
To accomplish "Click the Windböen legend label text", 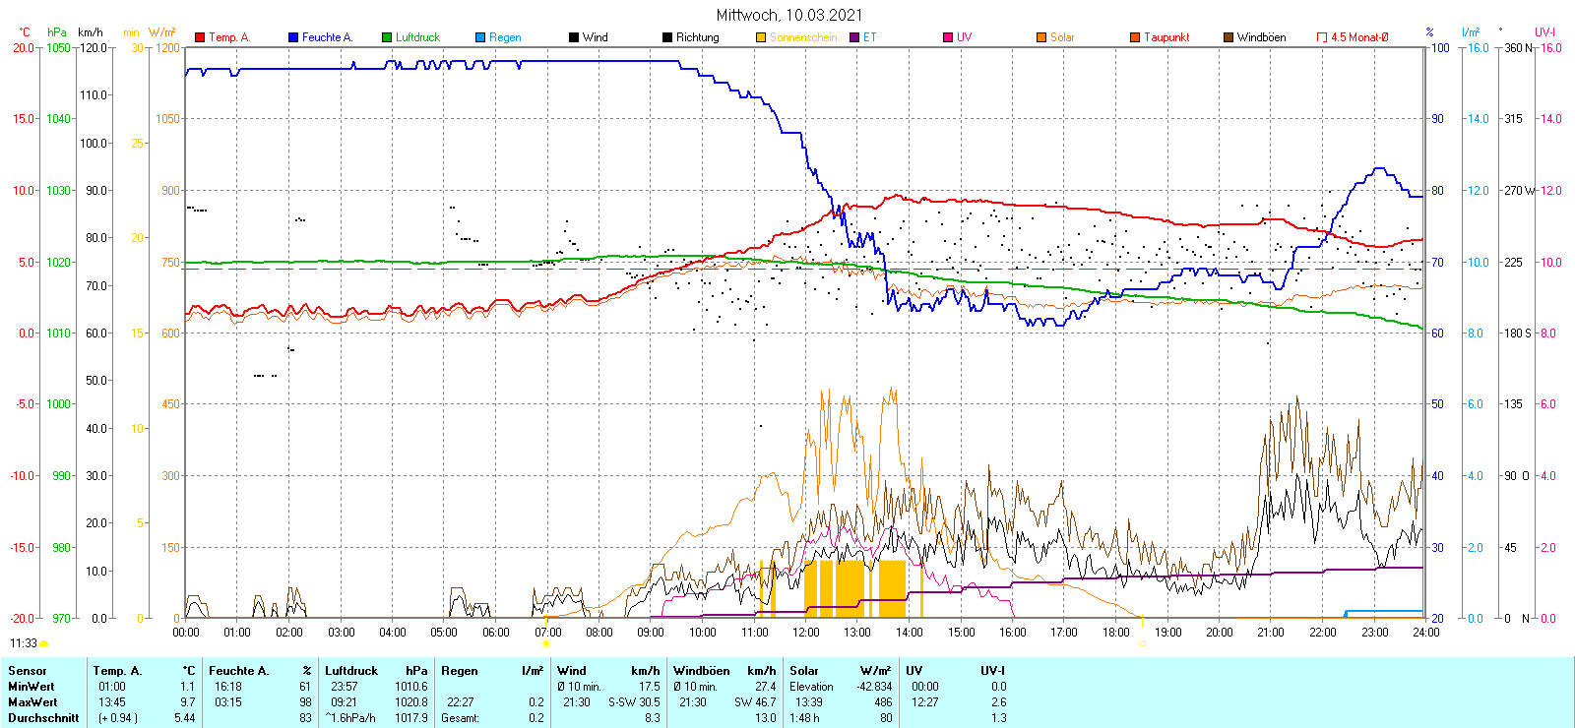I will 1261,37.
